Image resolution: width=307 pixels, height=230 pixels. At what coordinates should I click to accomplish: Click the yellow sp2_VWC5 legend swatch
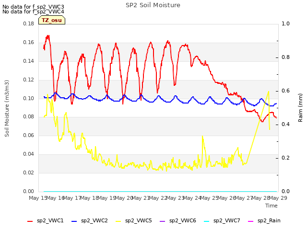click(x=118, y=221)
